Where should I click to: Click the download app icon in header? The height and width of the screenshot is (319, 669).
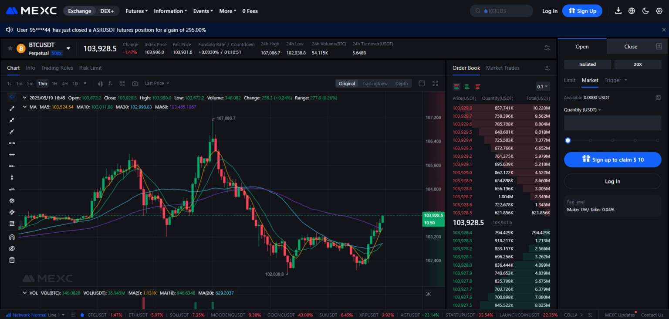pyautogui.click(x=618, y=11)
